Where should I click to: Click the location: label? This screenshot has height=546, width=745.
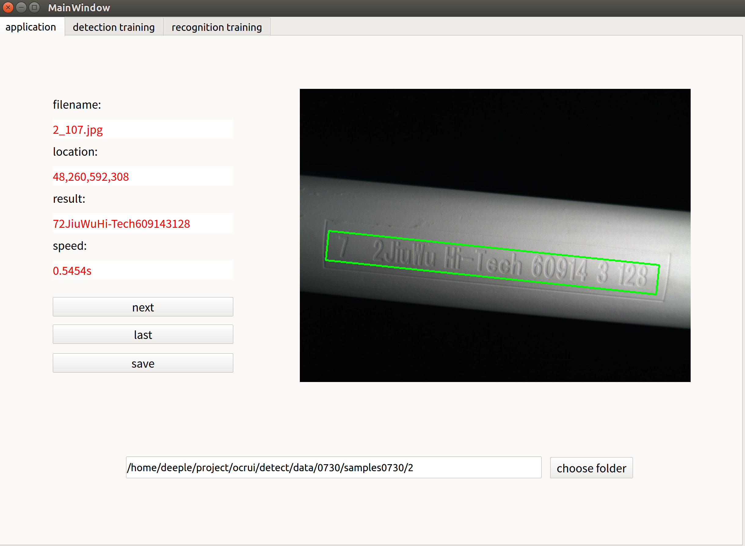[x=75, y=152]
